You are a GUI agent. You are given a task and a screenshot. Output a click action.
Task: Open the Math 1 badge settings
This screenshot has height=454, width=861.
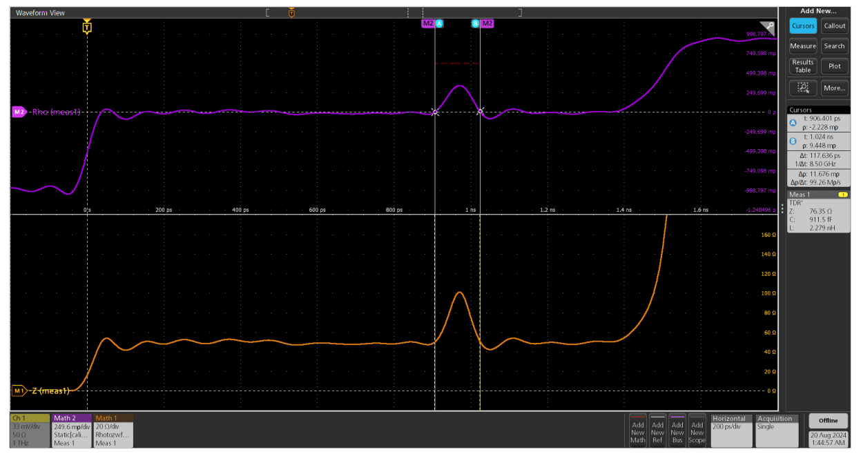pyautogui.click(x=113, y=431)
